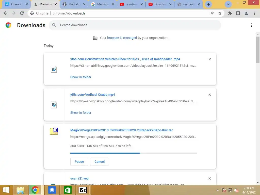260x195 pixels.
Task: Click the Veriheal Csupo mp4 file icon
Action: tap(54, 105)
